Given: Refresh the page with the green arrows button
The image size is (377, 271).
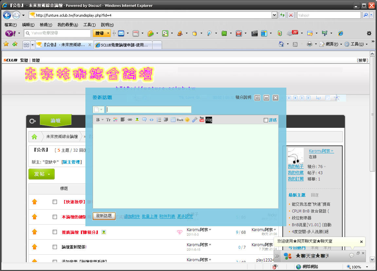Looking at the screenshot, I should point(282,15).
